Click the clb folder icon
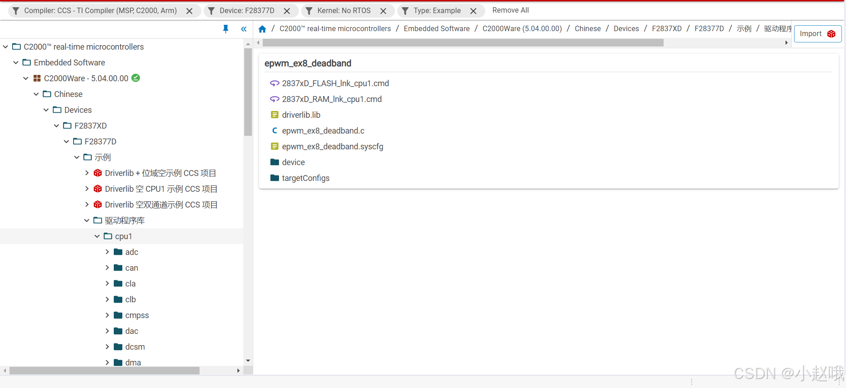The height and width of the screenshot is (388, 846). point(118,300)
